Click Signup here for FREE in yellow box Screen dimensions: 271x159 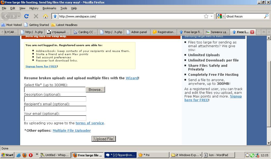click(x=41, y=67)
